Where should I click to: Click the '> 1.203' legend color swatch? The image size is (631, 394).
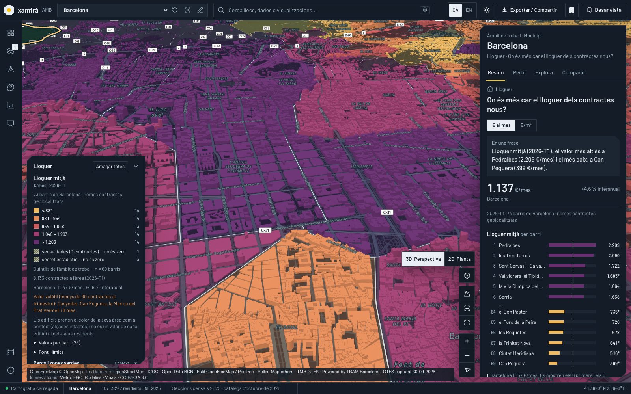[36, 242]
